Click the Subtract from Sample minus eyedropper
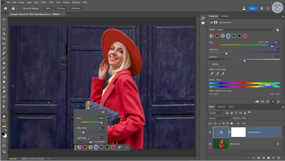This screenshot has width=285, height=161. (x=223, y=74)
